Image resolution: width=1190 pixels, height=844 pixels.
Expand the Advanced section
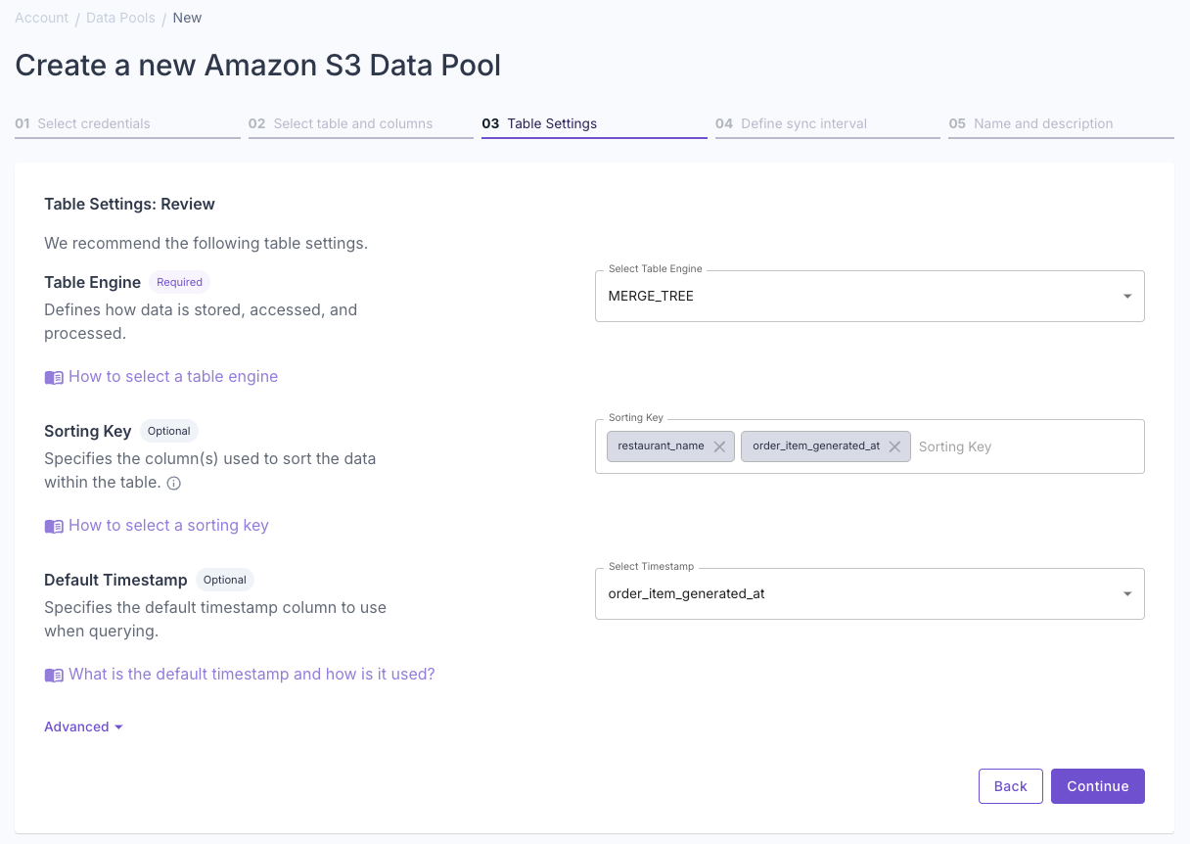point(83,727)
